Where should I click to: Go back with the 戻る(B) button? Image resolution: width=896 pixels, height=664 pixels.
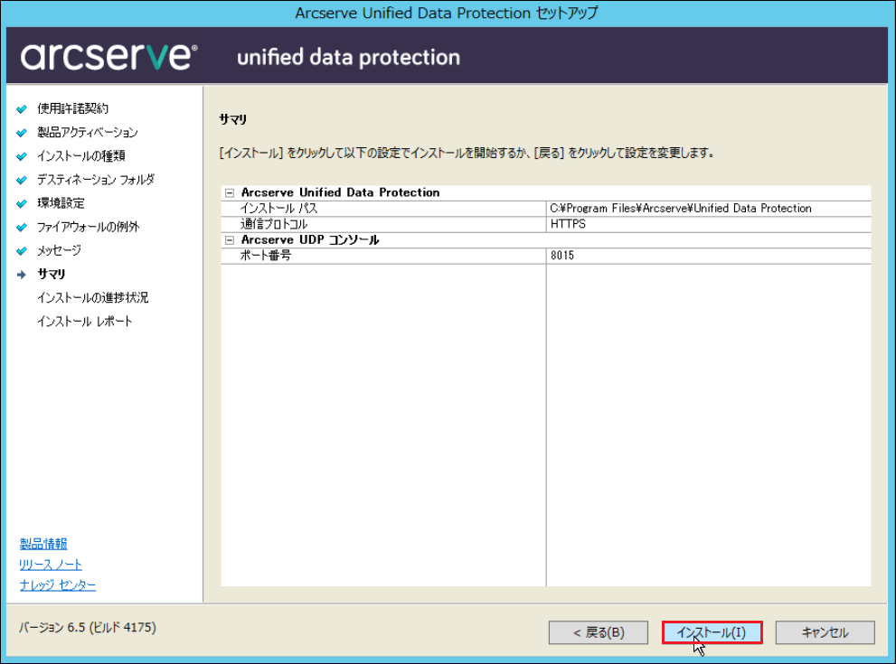coord(599,632)
